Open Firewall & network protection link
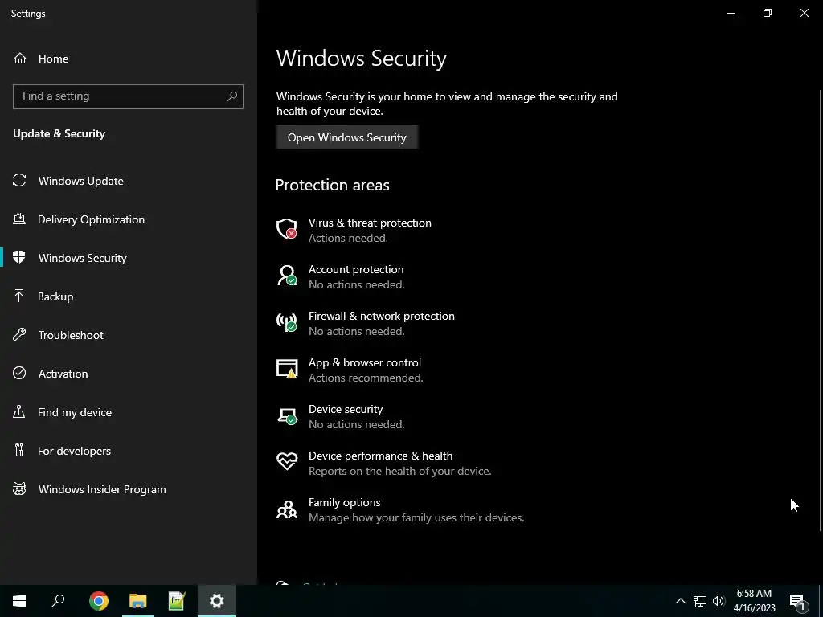Viewport: 823px width, 617px height. click(x=382, y=316)
